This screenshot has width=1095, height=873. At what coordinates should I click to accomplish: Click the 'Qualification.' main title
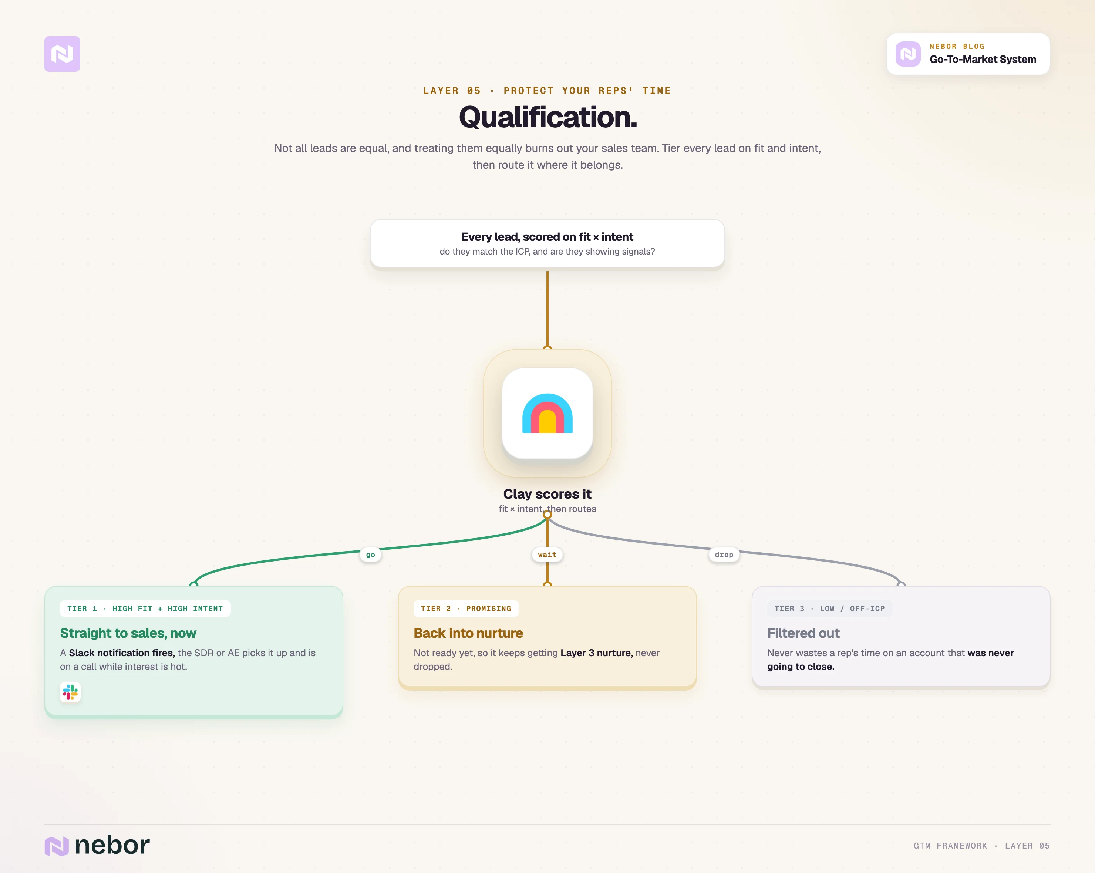point(547,117)
